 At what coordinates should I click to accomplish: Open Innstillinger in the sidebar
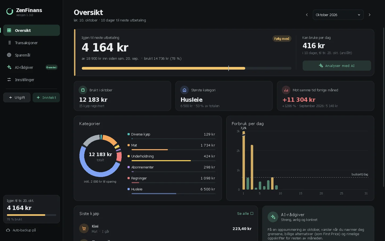(x=32, y=80)
